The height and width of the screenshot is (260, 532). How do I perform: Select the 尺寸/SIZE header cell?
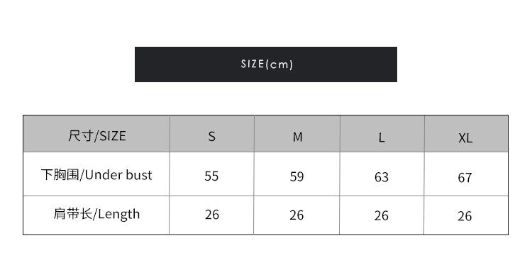tap(96, 134)
